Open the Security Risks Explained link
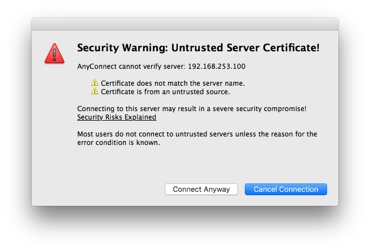 117,117
